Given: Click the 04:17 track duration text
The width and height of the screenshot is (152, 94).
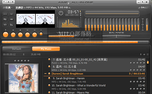Looking at the screenshot, I should tap(145, 7).
